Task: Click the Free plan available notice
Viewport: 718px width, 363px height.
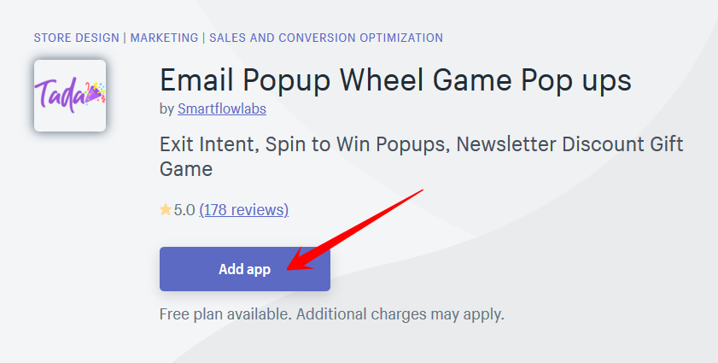Action: pos(225,314)
